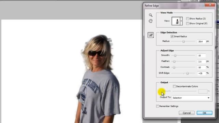Viewport: 219px width, 123px height.
Task: Click the Smooth slider handle
Action: point(175,55)
